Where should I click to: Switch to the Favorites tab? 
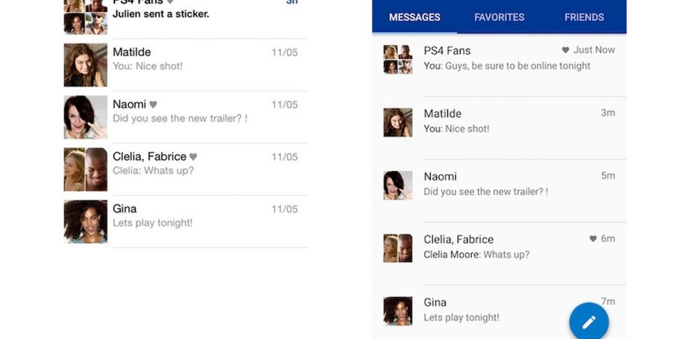[x=499, y=17]
